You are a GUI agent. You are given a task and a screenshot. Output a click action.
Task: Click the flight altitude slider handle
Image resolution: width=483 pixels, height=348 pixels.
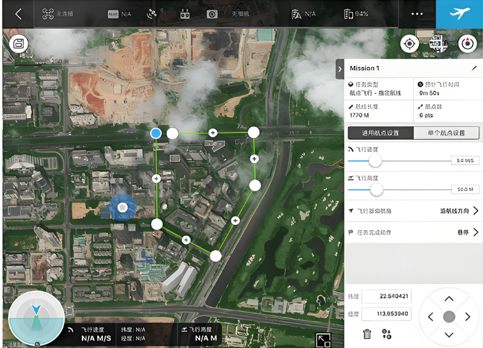[x=376, y=189]
